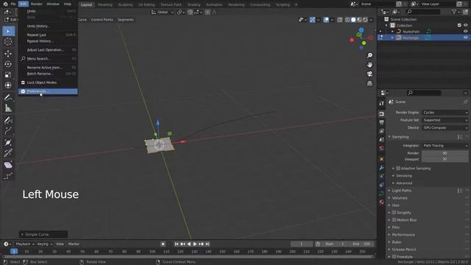Click Undo History in Edit menu
The height and width of the screenshot is (265, 471).
click(48, 26)
